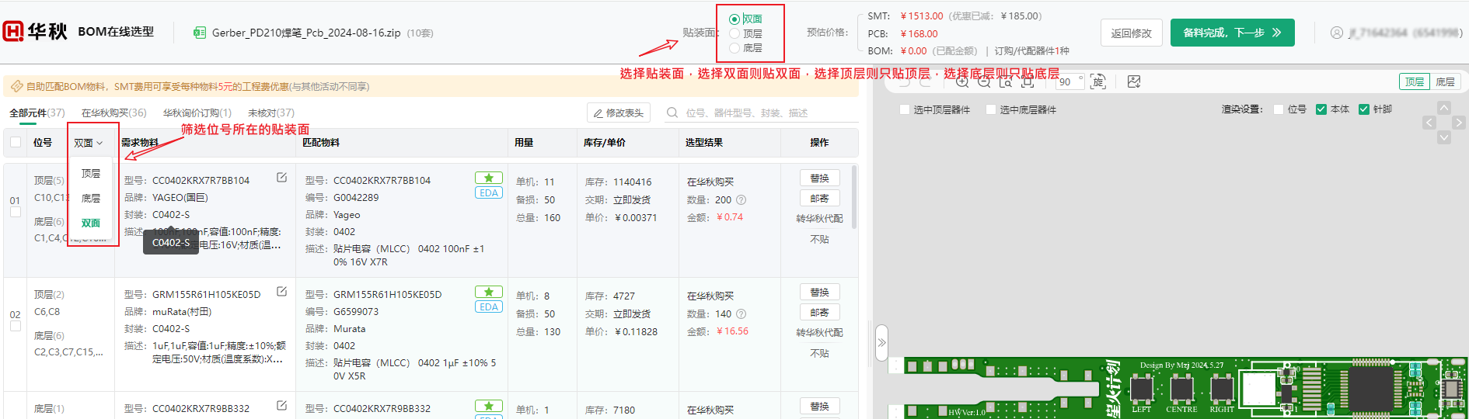
Task: Switch to 全部元件(37) tab
Action: [37, 113]
